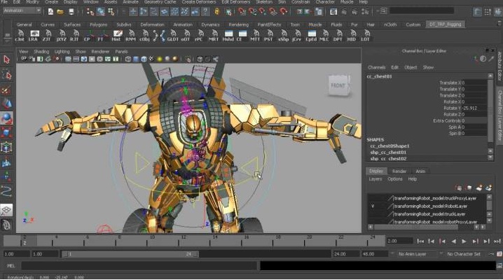The width and height of the screenshot is (503, 280).
Task: Toggle wireframe on shaded viewport icon
Action: 144,59
